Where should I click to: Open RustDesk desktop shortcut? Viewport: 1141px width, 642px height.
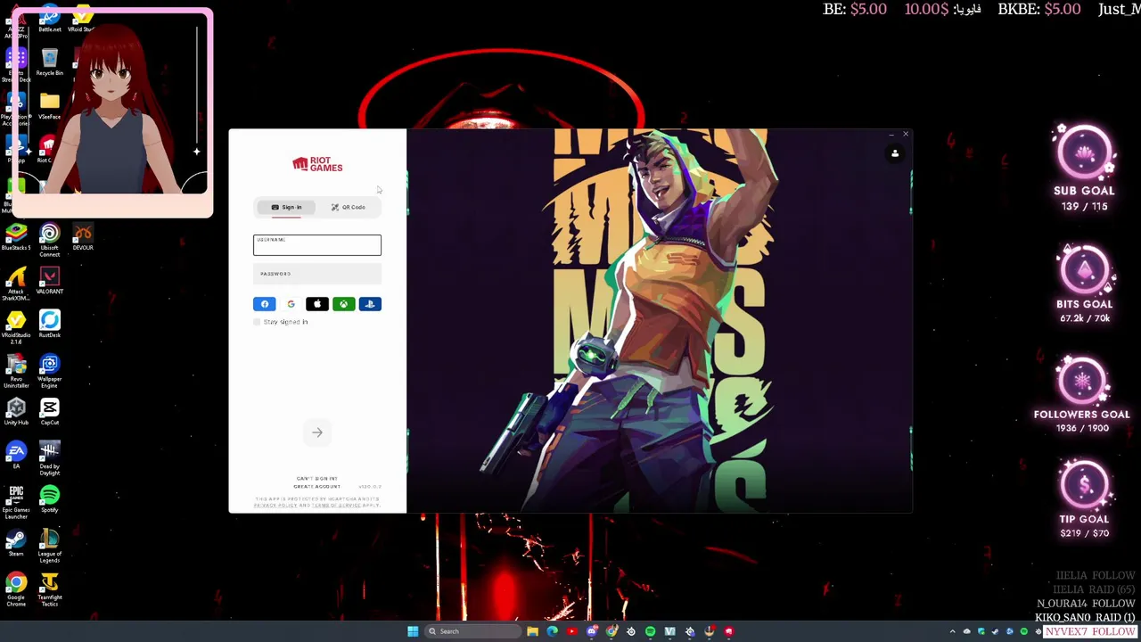(49, 325)
